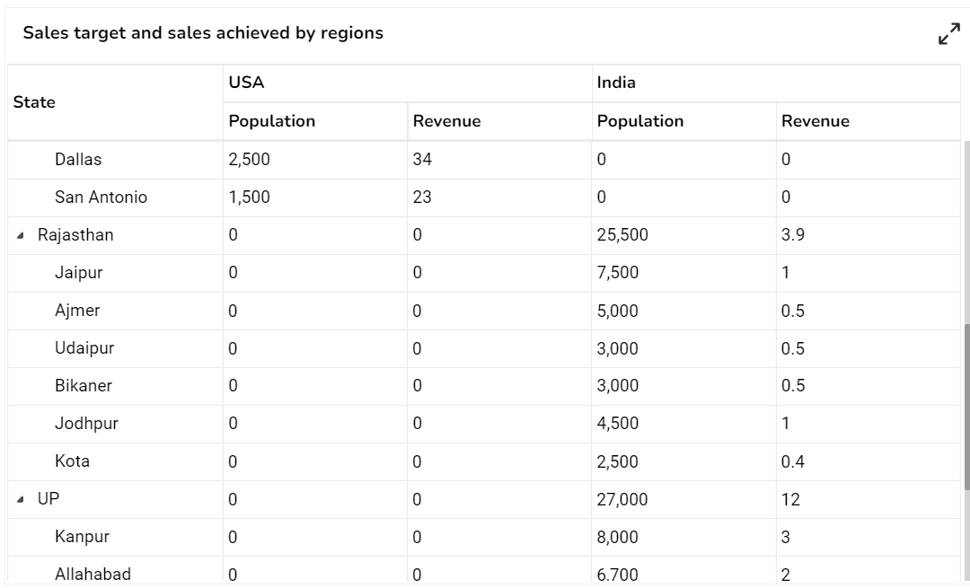This screenshot has width=970, height=588.
Task: Collapse the Rajasthan row group
Action: coord(21,236)
